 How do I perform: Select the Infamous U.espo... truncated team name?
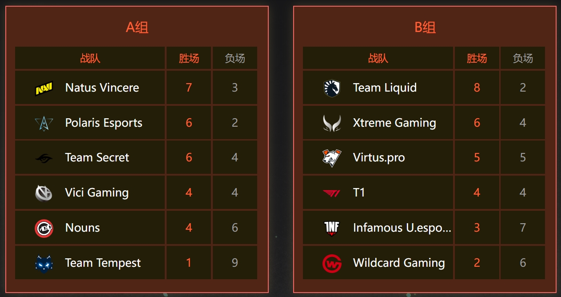pyautogui.click(x=402, y=228)
